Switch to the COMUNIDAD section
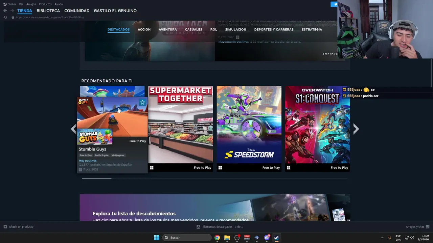 click(x=77, y=11)
